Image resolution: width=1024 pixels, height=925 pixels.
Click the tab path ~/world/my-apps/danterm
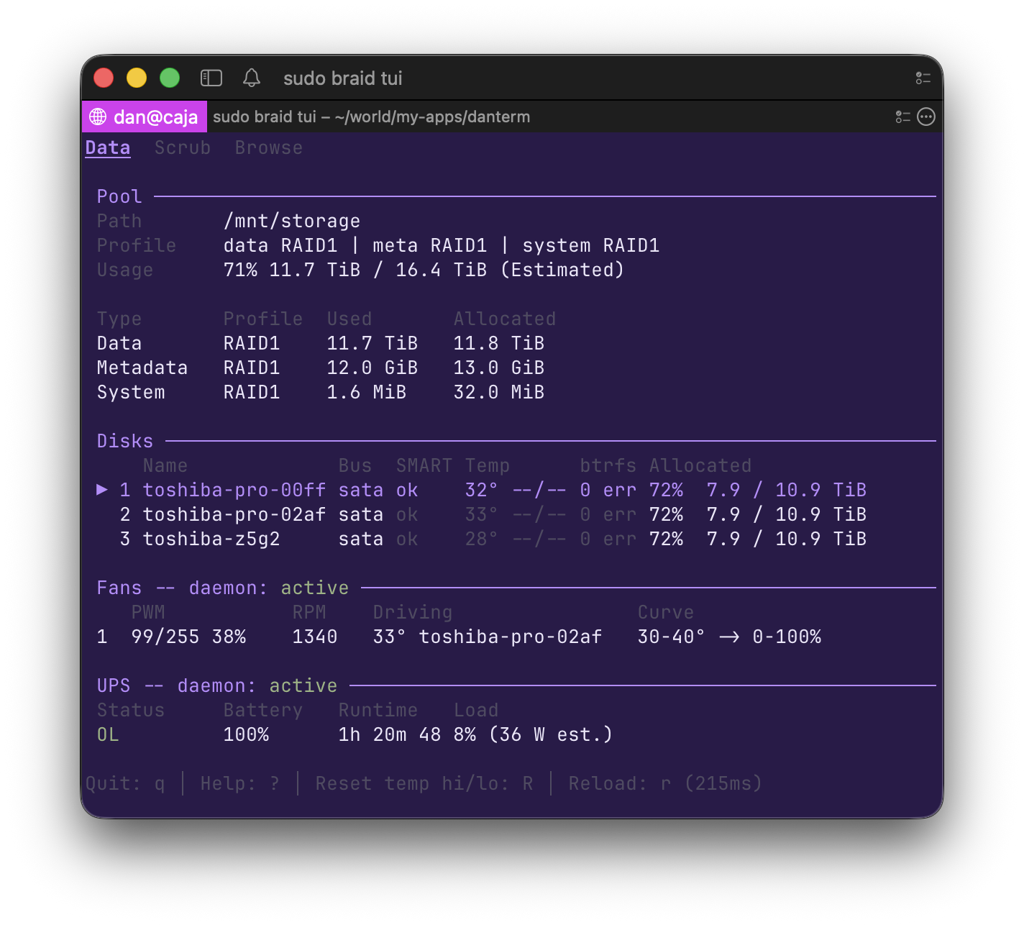[x=432, y=117]
